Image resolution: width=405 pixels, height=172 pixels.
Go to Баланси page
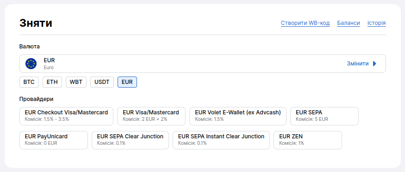tap(349, 23)
